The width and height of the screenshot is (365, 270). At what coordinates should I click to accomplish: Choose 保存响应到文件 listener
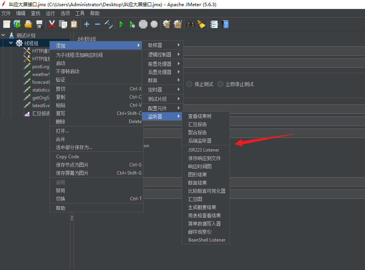(x=206, y=158)
